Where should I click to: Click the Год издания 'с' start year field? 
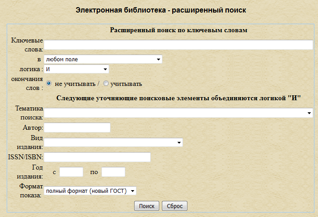(72, 172)
